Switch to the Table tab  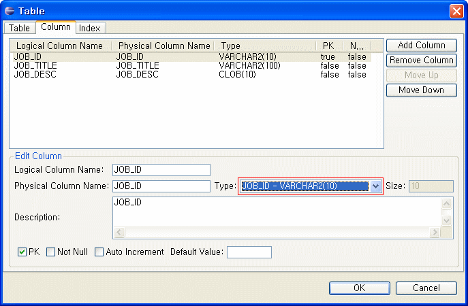coord(19,28)
